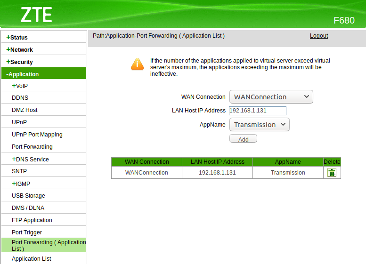Viewport: 366px width, 264px height.
Task: Open the Port Trigger page
Action: point(27,232)
